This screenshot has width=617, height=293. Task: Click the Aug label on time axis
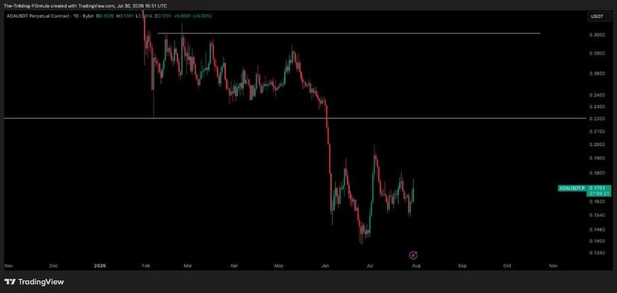click(416, 265)
